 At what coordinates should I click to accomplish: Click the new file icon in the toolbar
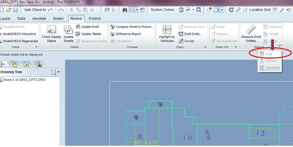(x=2, y=10)
